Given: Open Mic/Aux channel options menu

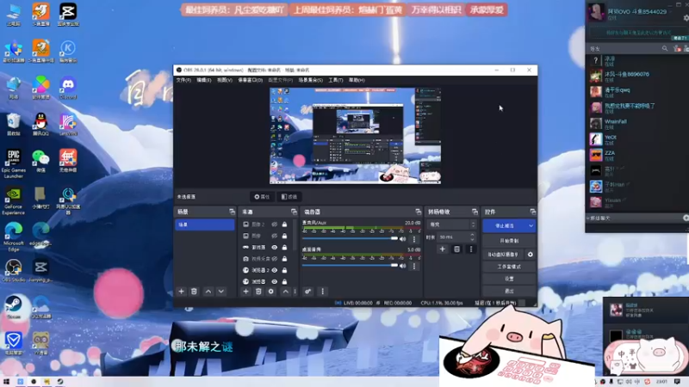Looking at the screenshot, I should (x=414, y=239).
